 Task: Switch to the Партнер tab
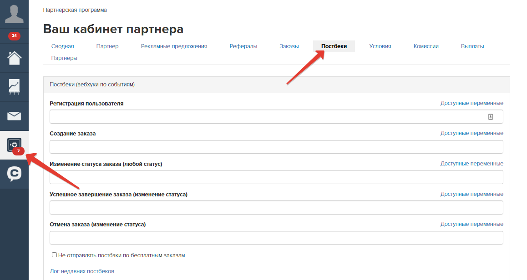[107, 46]
